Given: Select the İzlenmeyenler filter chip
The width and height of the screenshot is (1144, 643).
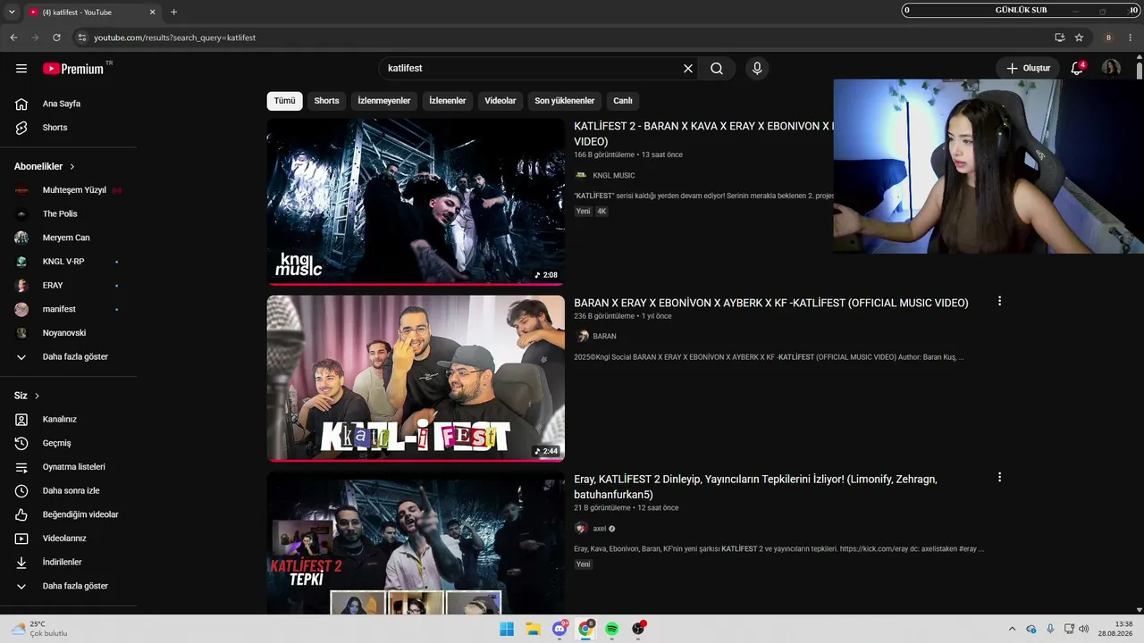Looking at the screenshot, I should point(384,101).
